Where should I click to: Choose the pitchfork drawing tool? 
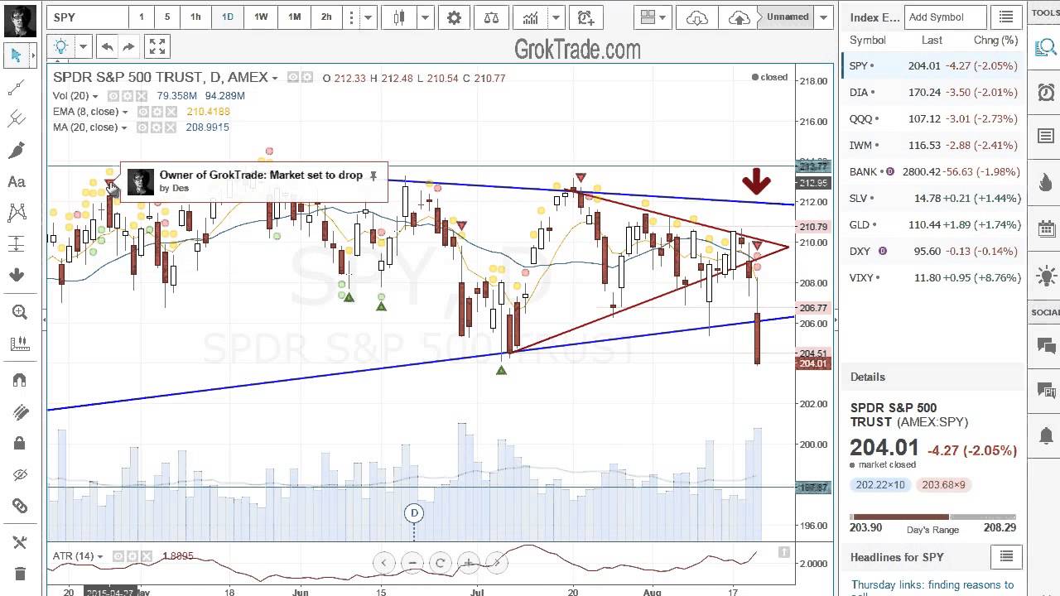17,119
